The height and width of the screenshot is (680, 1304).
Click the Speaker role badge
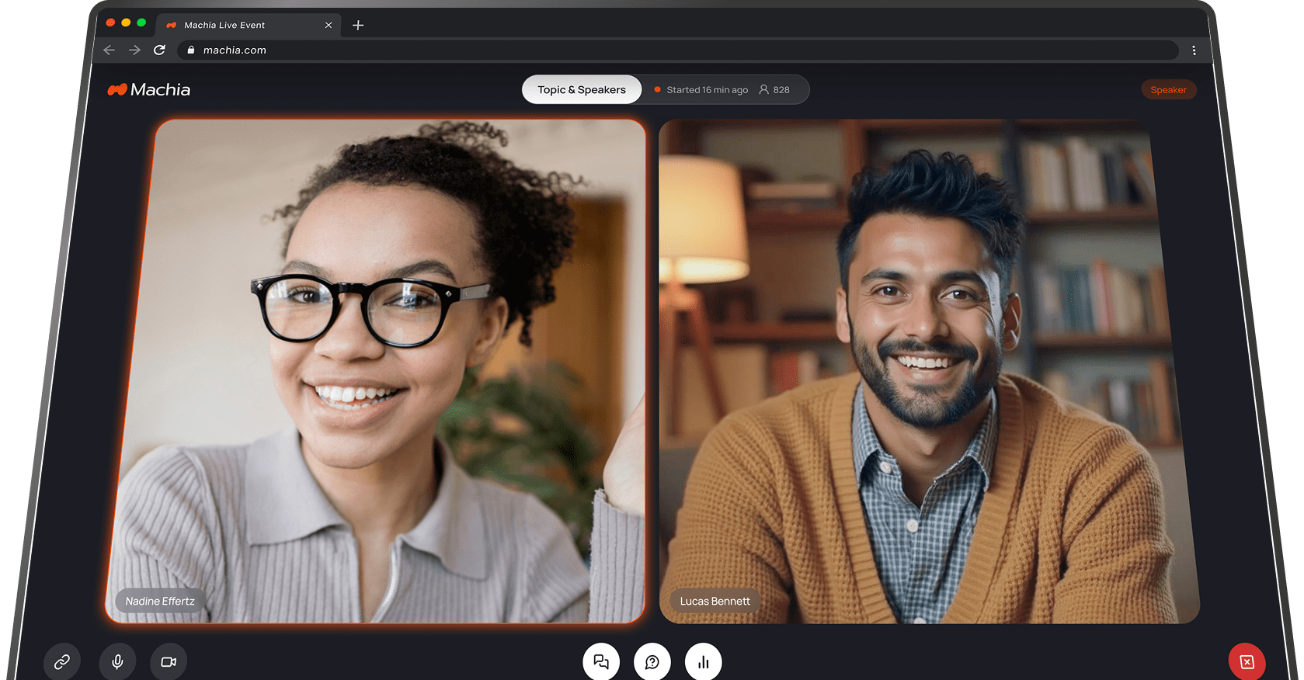[1169, 89]
